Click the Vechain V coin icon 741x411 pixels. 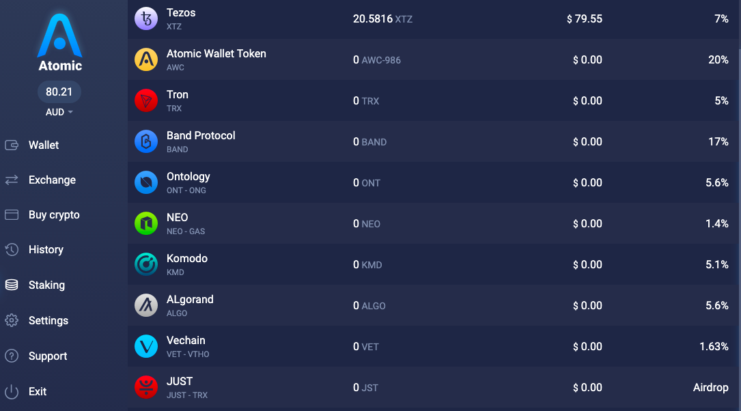[146, 346]
